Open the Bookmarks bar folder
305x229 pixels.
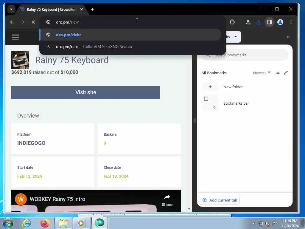(x=245, y=103)
